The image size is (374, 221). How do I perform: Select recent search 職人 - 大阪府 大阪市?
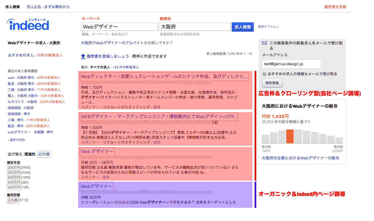pos(23,96)
